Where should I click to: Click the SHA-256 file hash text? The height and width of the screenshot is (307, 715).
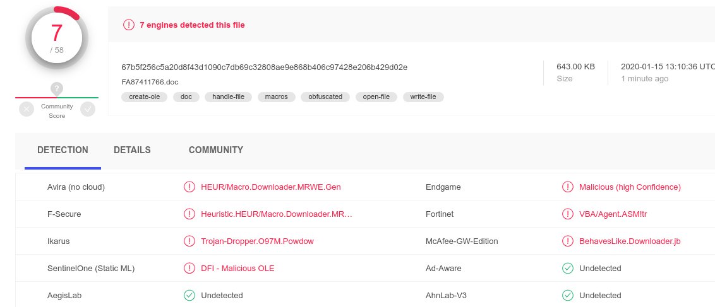tap(265, 67)
